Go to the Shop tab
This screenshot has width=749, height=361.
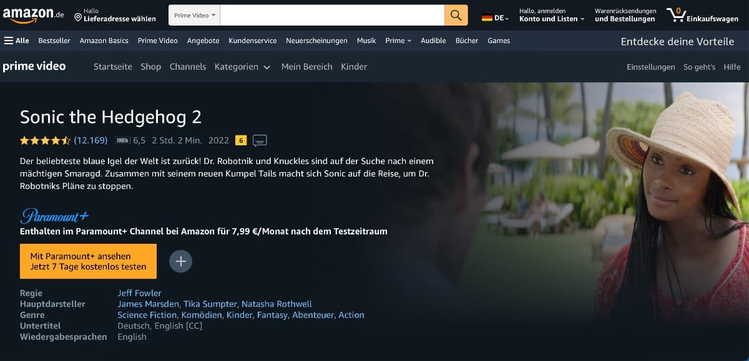(151, 67)
